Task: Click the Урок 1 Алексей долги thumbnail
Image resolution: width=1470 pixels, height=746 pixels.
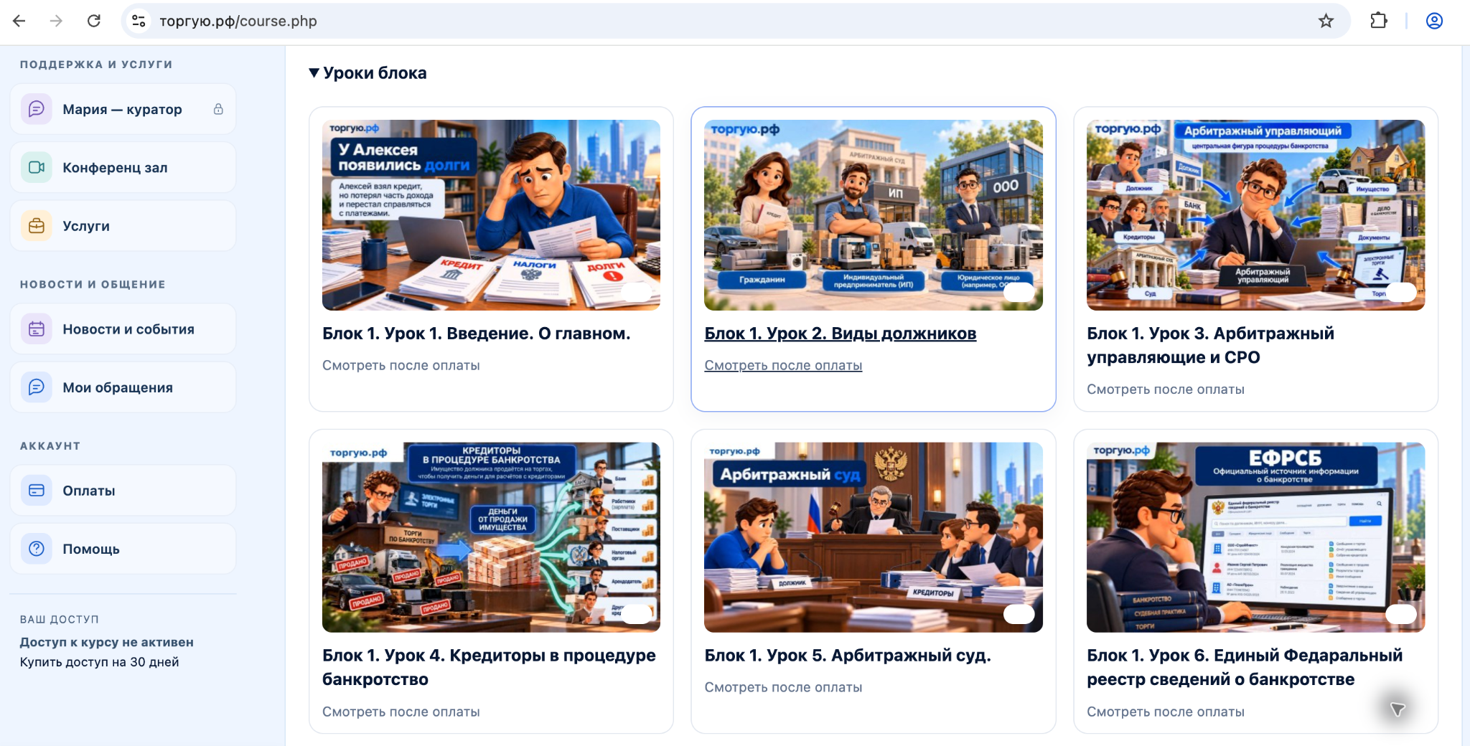Action: (x=491, y=215)
